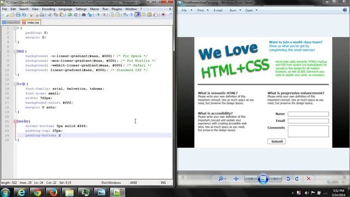Show hidden system tray icons arrow

tap(293, 193)
